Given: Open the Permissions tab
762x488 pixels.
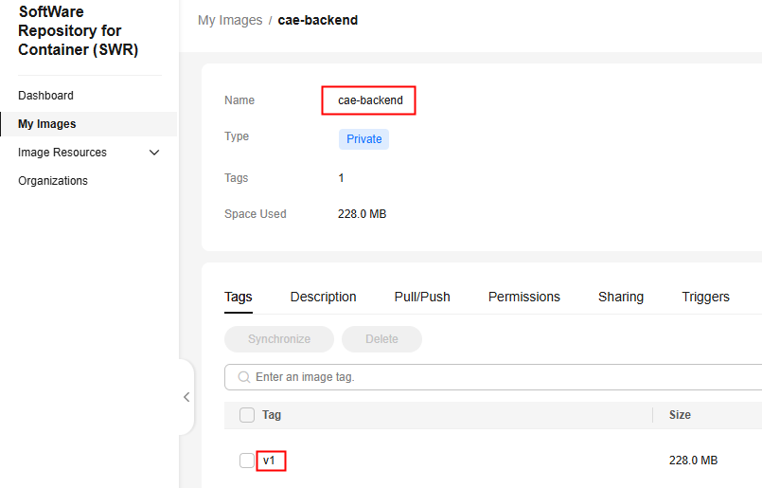Looking at the screenshot, I should click(523, 297).
